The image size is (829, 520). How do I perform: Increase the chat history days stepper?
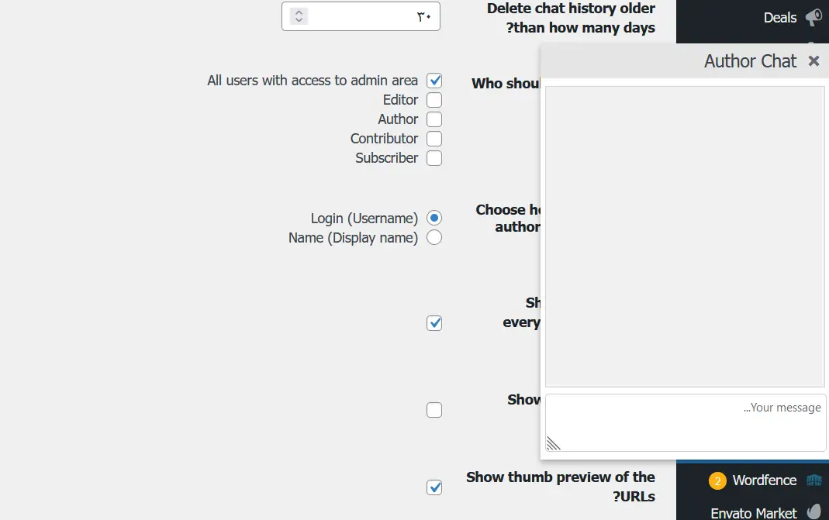[299, 12]
